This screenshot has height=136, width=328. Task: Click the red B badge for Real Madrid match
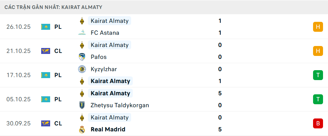318,123
